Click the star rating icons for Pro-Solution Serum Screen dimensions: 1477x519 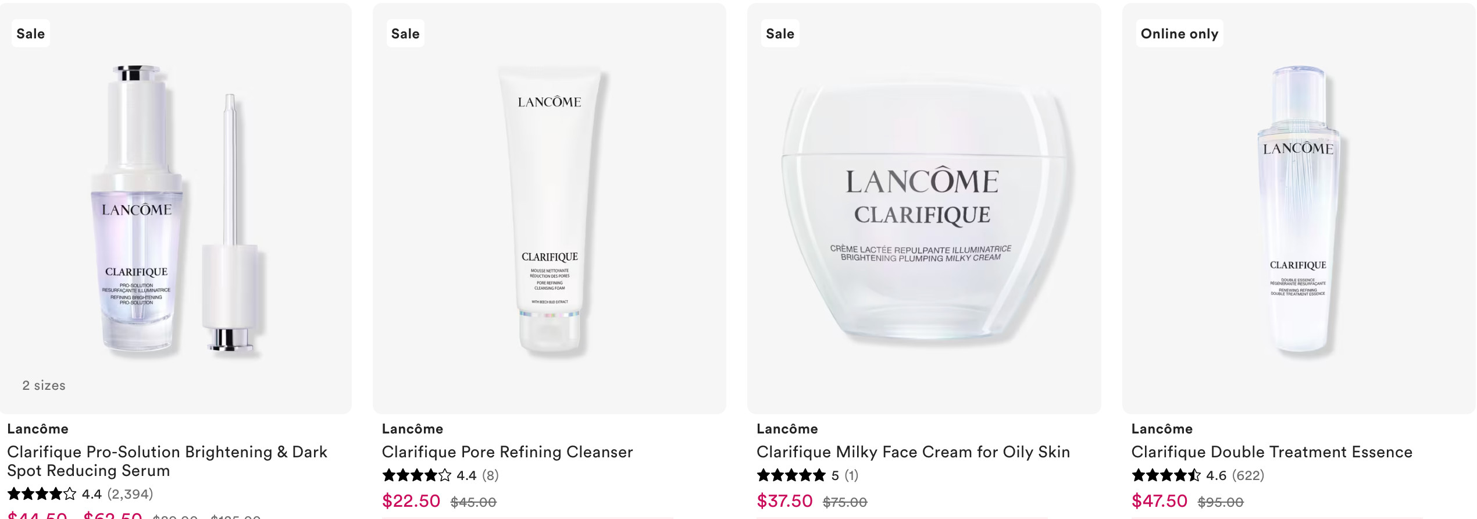click(x=42, y=494)
